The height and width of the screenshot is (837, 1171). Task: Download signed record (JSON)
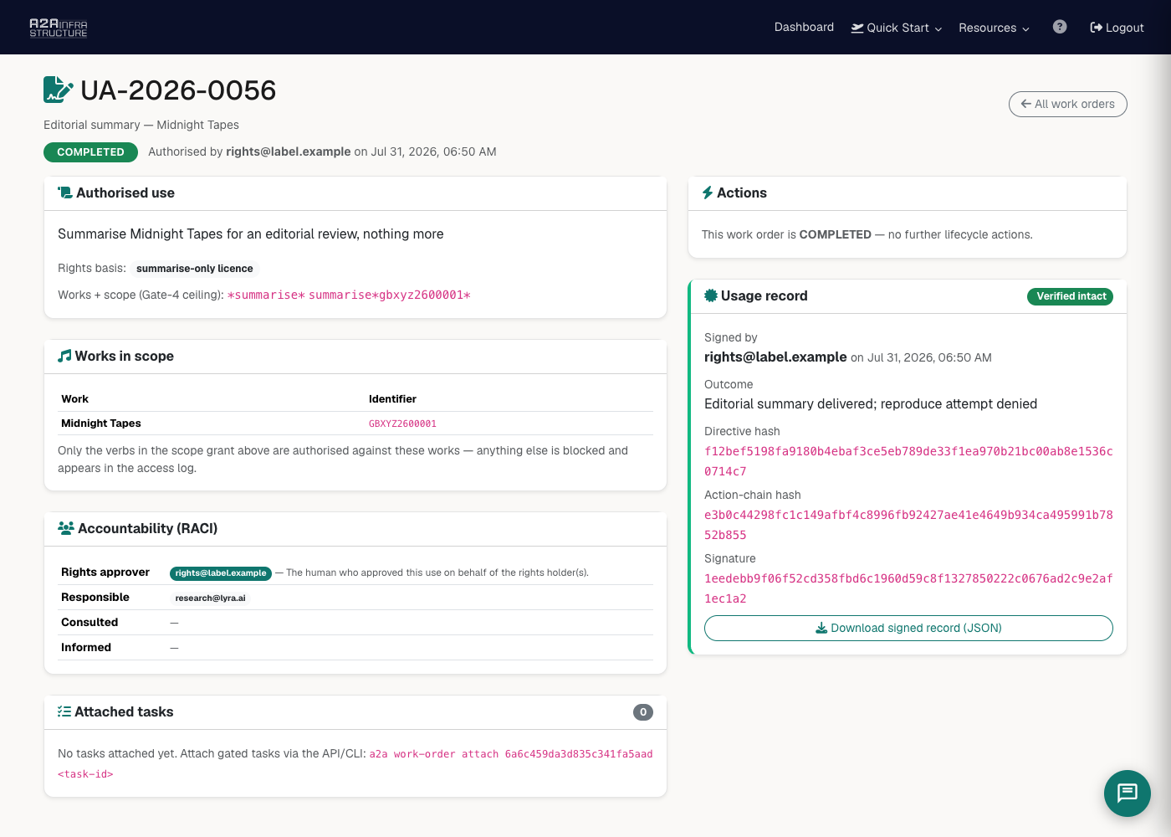(908, 628)
